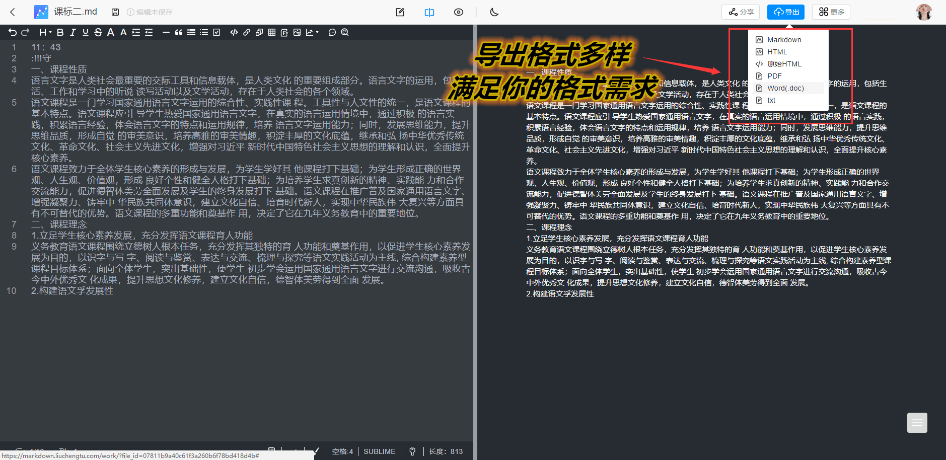The width and height of the screenshot is (946, 460).
Task: Open the 更多 more menu
Action: coord(831,12)
